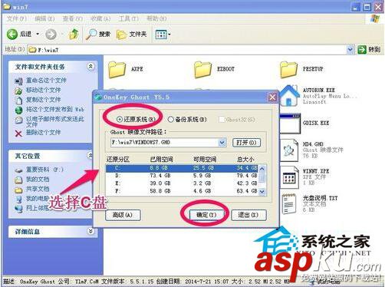Viewport: 385px width, 287px height.
Task: Click the publish to Web globe icon
Action: click(x=18, y=111)
